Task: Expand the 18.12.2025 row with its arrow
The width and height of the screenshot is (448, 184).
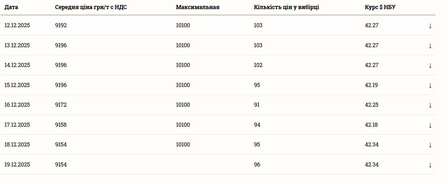Action: pos(430,145)
